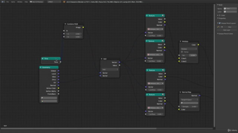This screenshot has height=133, width=238.
Task: Collapse the Time node using its triangle
Action: pyautogui.click(x=43, y=59)
